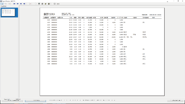Click the 132,408 amount cell
Image resolution: width=185 pixels, height=104 pixels.
[90, 37]
